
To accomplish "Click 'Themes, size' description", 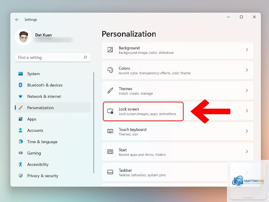I will tap(128, 134).
